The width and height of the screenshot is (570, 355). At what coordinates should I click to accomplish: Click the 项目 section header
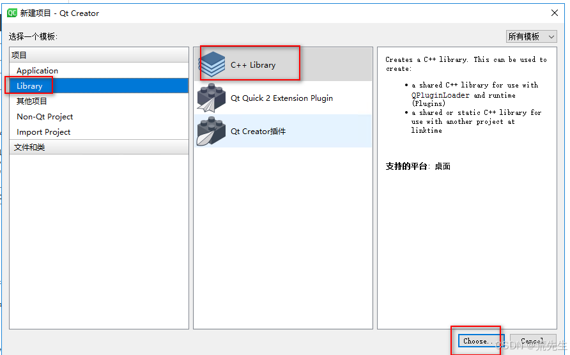[x=99, y=55]
